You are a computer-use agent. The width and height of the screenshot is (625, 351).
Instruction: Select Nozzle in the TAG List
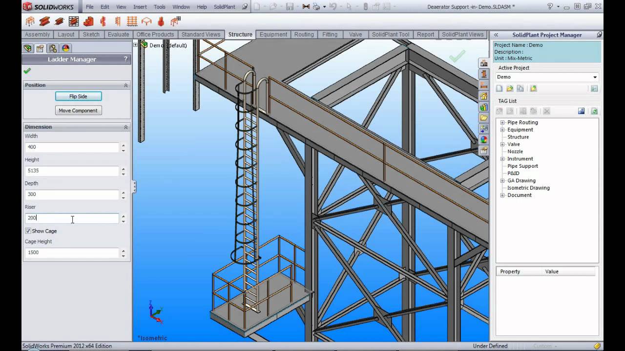[x=515, y=152]
